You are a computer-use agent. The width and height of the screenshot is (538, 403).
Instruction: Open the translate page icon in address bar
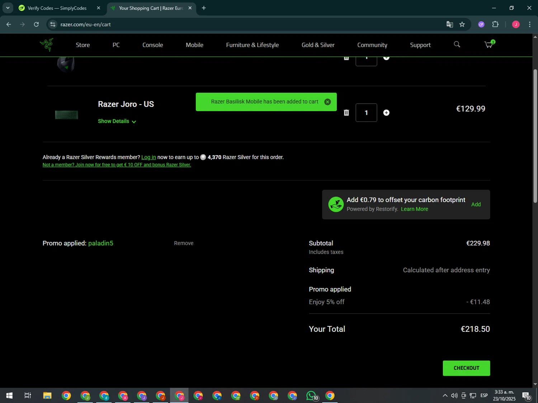tap(449, 24)
